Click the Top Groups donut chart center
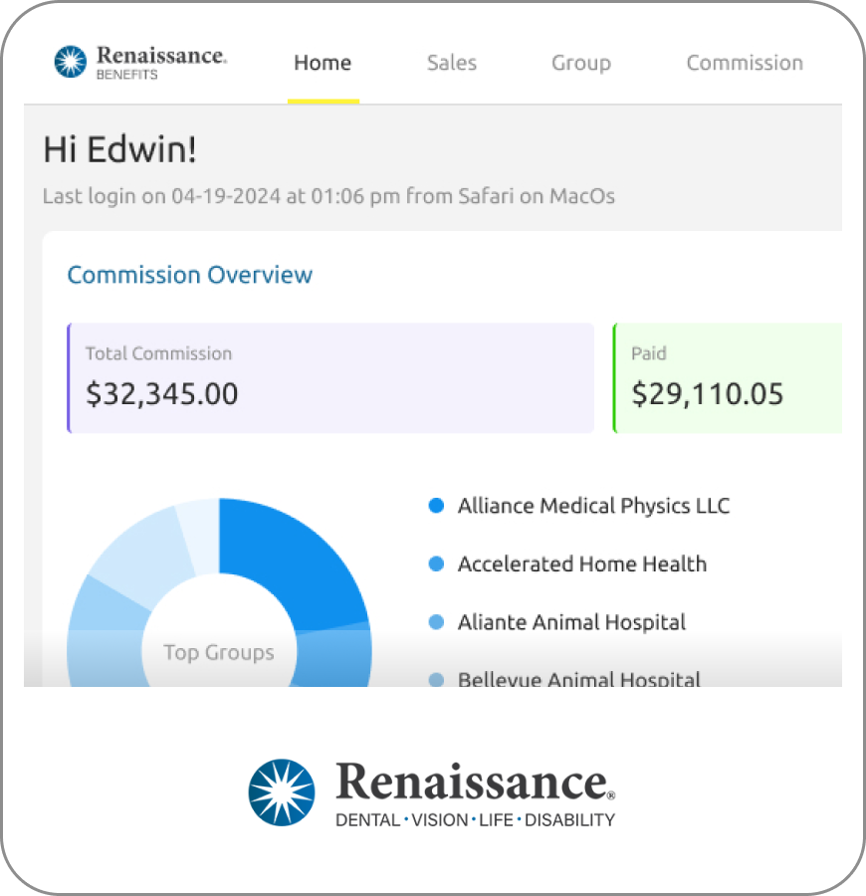Screen dimensions: 866x896 [x=219, y=652]
